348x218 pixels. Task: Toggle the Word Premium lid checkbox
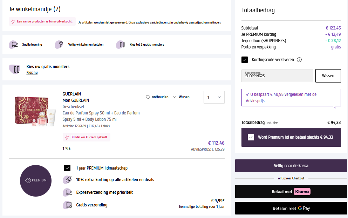(x=251, y=137)
